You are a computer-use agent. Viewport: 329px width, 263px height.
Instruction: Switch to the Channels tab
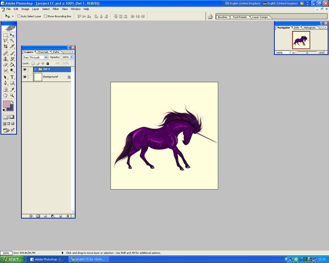click(43, 52)
